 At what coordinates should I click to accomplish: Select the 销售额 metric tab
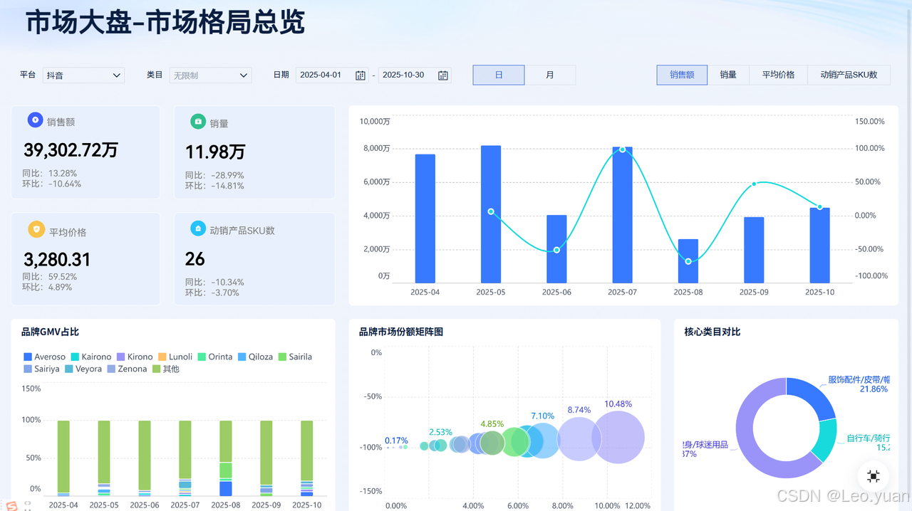click(x=682, y=75)
